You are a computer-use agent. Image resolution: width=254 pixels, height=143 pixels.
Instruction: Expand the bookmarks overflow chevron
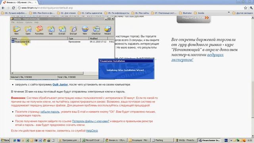(x=229, y=12)
